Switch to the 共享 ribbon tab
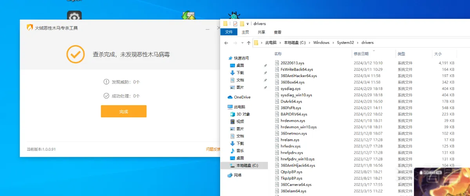 point(262,32)
